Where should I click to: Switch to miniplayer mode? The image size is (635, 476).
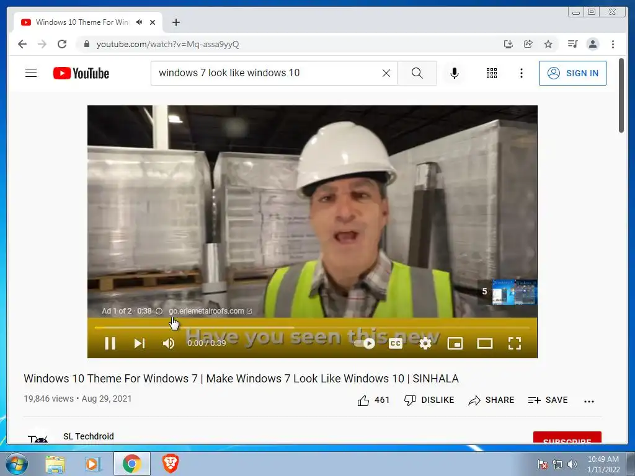(455, 343)
